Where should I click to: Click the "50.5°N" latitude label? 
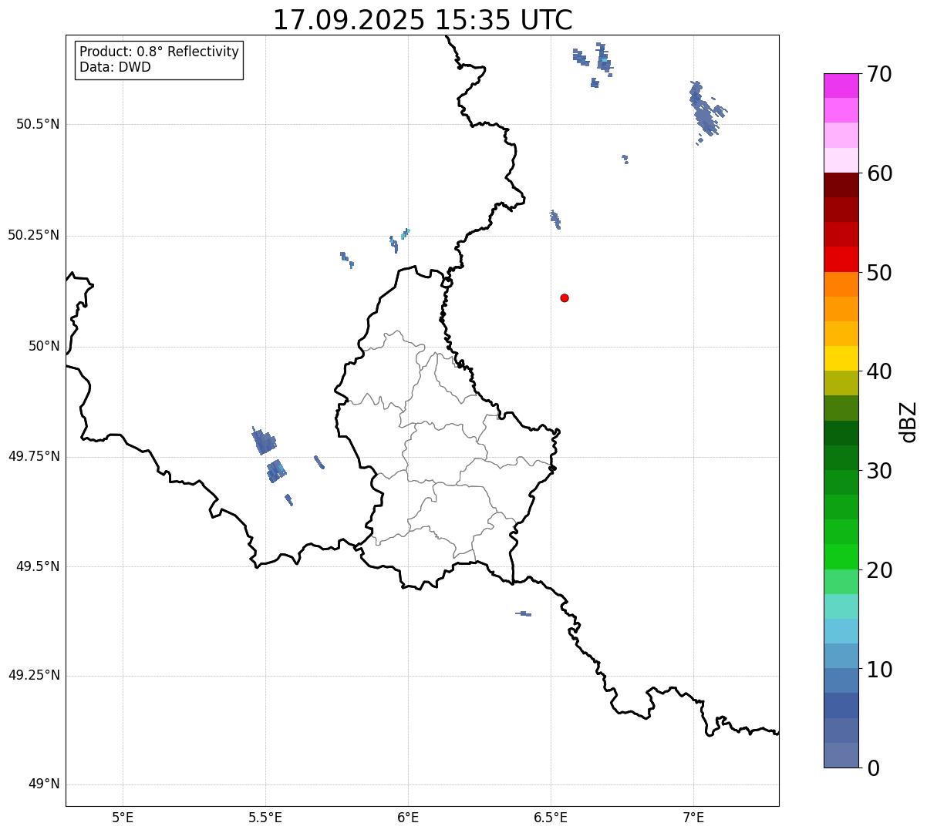pos(38,124)
